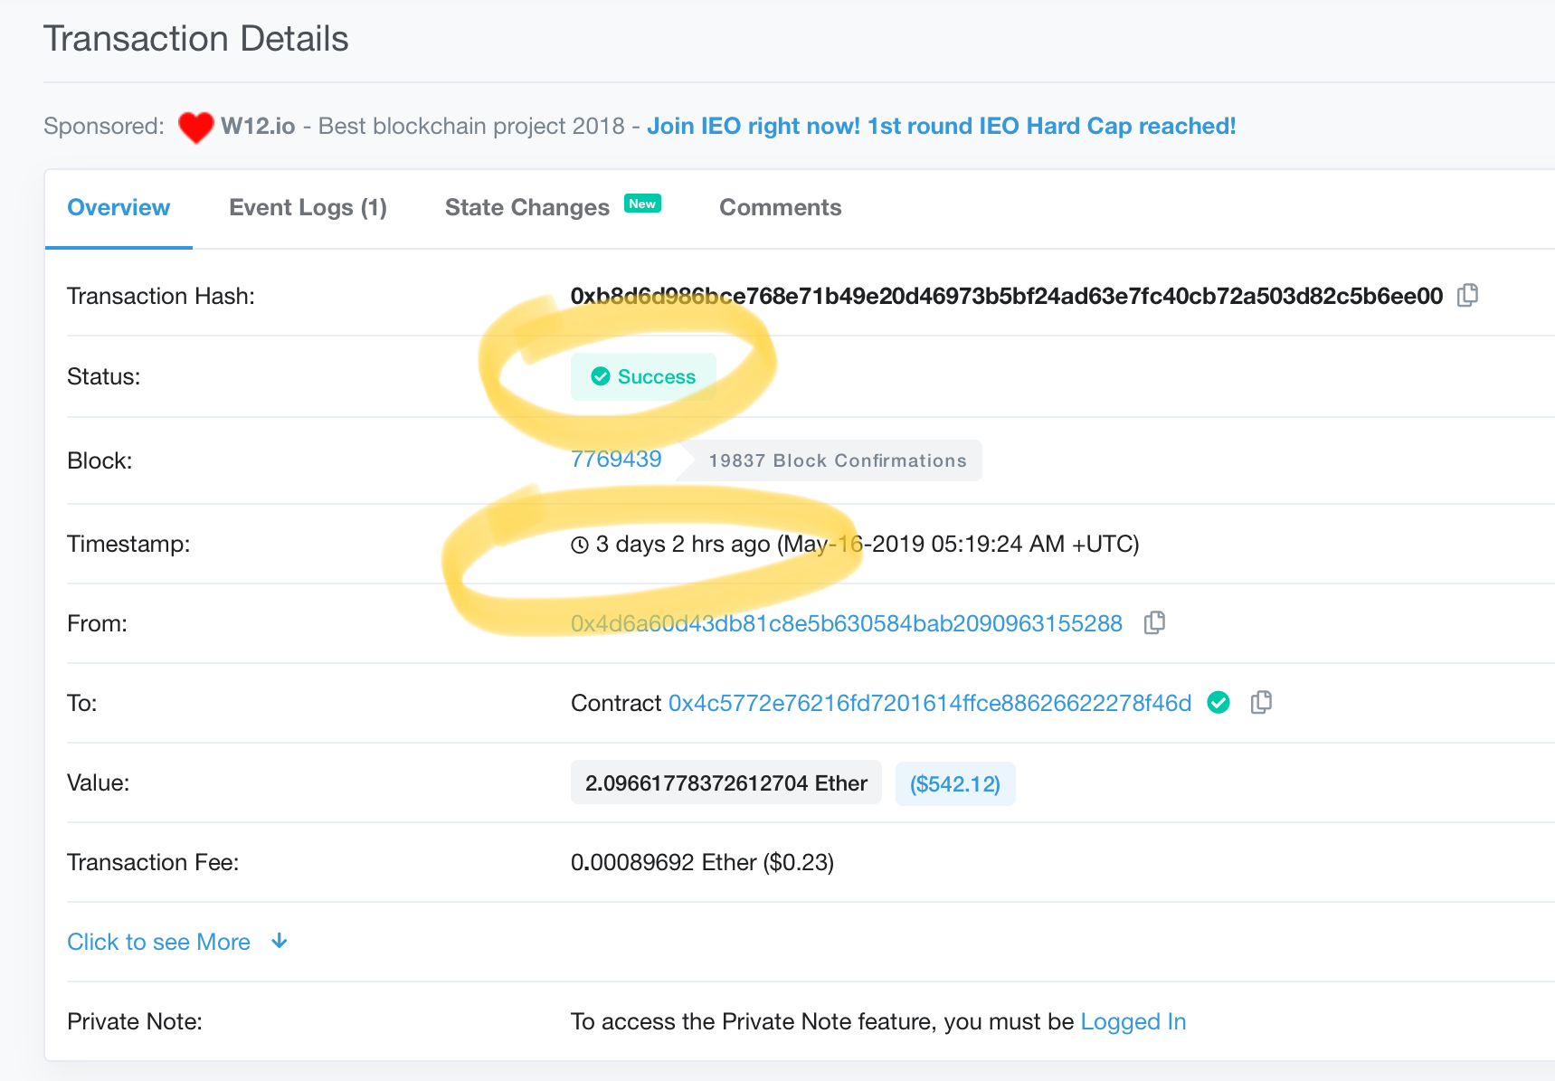Click the New badge on State Changes
The width and height of the screenshot is (1555, 1081).
point(642,204)
